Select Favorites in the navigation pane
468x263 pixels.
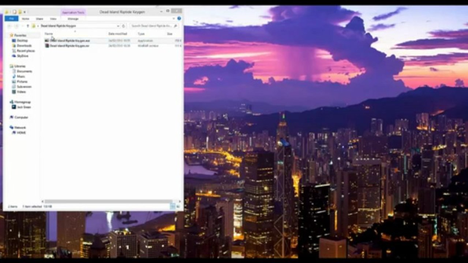tap(20, 35)
